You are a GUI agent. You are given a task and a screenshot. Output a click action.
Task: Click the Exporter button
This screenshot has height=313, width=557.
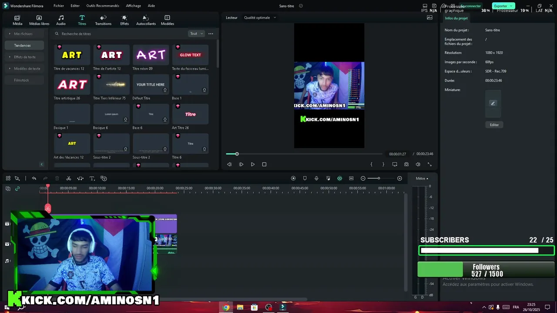[503, 6]
